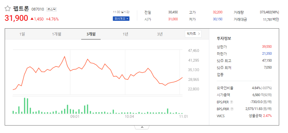This screenshot has height=133, width=288.
Task: Click the 코스닥 market badge
Action: point(52,9)
